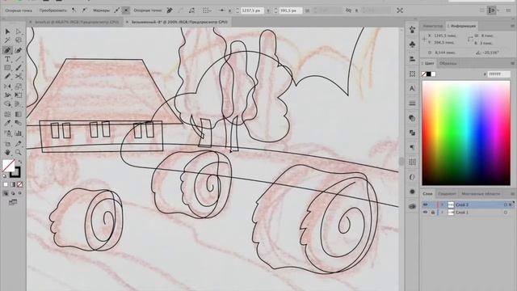Switch to the Градиент tab
This screenshot has height=291, width=517.
(x=447, y=194)
